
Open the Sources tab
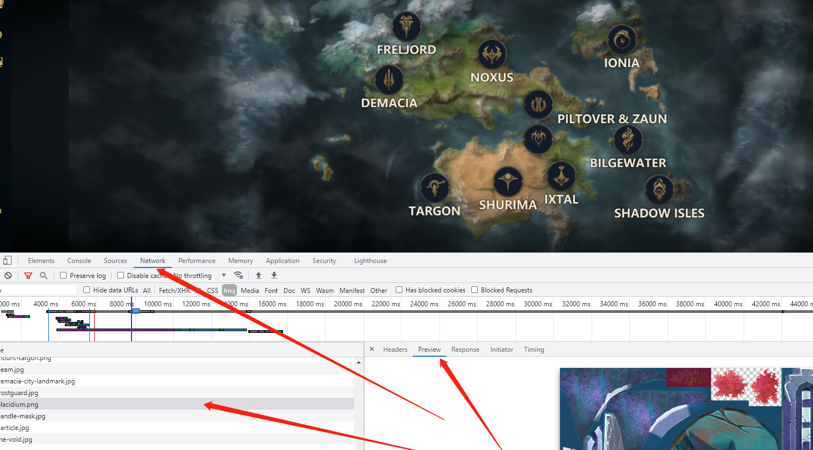(115, 261)
